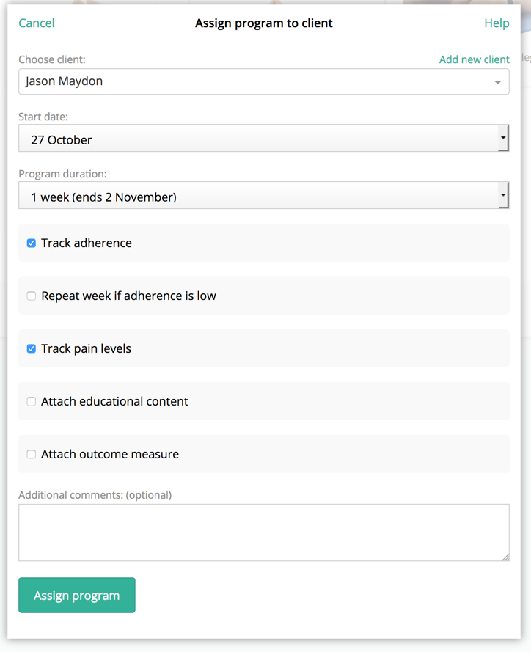Click inside the Additional comments box
531x652 pixels.
264,532
